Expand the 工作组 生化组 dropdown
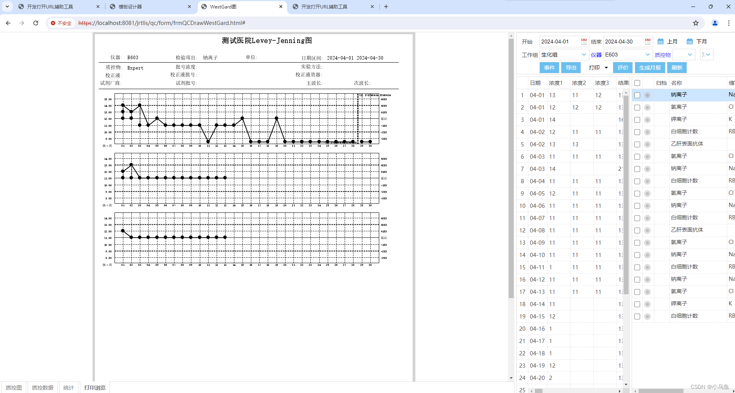The width and height of the screenshot is (735, 393). (x=584, y=55)
